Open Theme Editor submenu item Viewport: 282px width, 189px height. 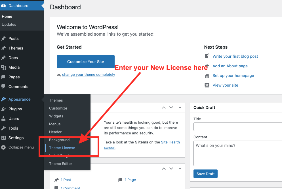click(61, 164)
